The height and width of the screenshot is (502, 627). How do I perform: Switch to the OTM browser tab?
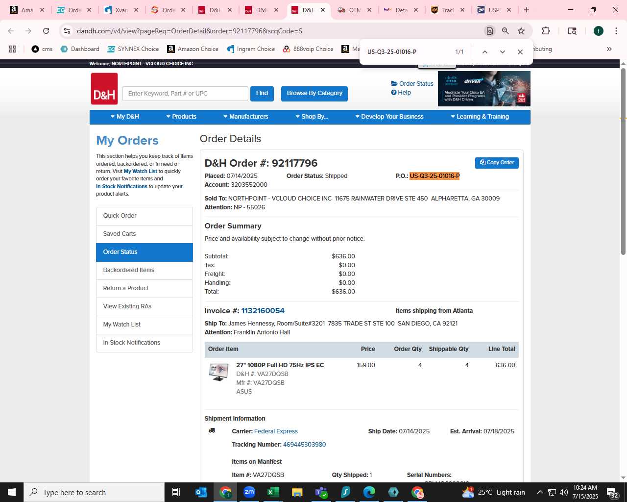tap(355, 10)
